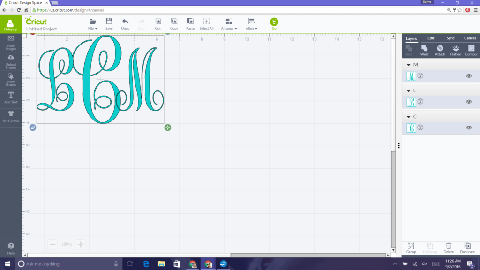Cut the selected image
Viewport: 480px width, 270px height.
pos(157,24)
